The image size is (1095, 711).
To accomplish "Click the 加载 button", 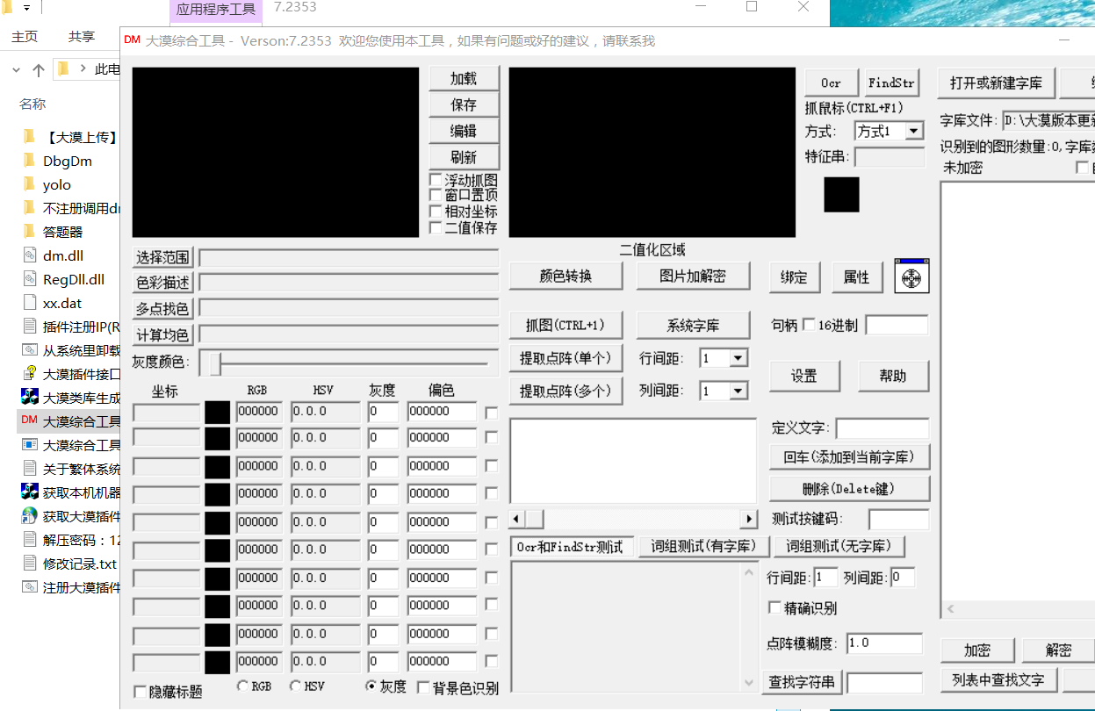I will [464, 78].
